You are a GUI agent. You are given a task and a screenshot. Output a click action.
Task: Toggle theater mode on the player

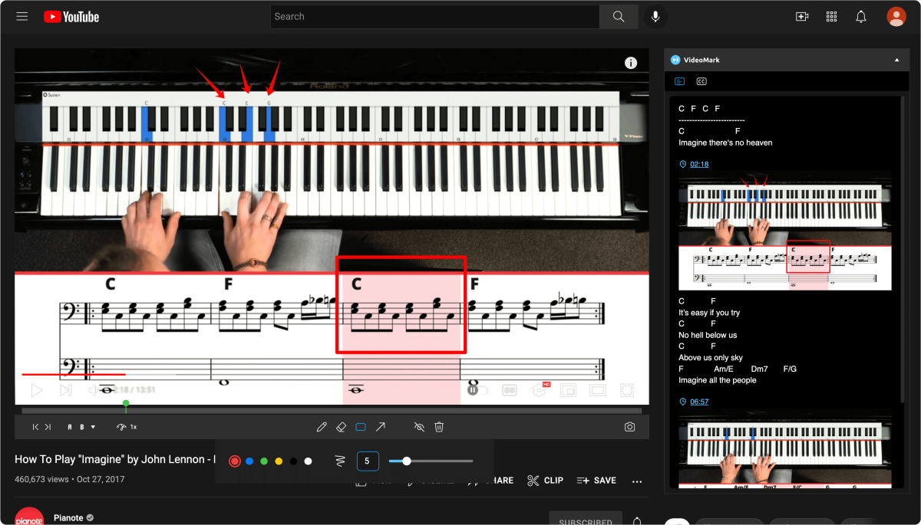tap(597, 389)
